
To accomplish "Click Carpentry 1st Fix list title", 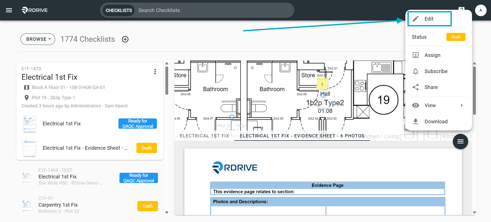I will [58, 205].
